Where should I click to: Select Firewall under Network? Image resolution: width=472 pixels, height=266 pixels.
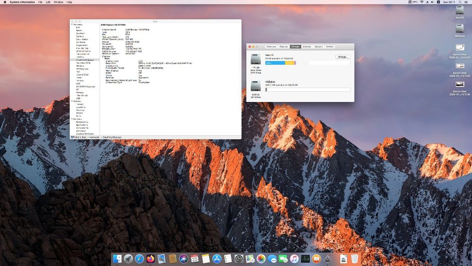[80, 104]
